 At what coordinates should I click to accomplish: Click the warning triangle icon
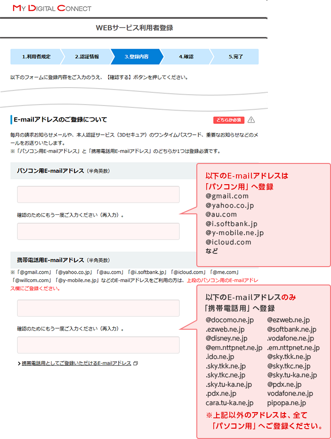tap(251, 120)
